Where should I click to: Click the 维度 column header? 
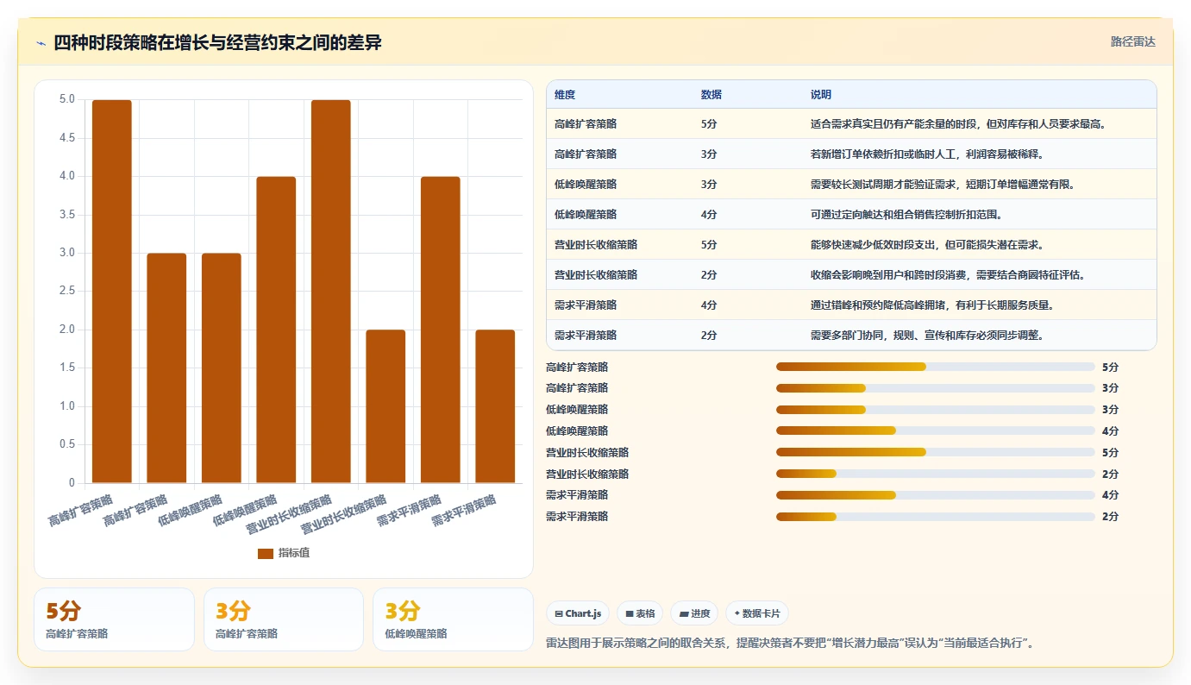click(x=565, y=95)
